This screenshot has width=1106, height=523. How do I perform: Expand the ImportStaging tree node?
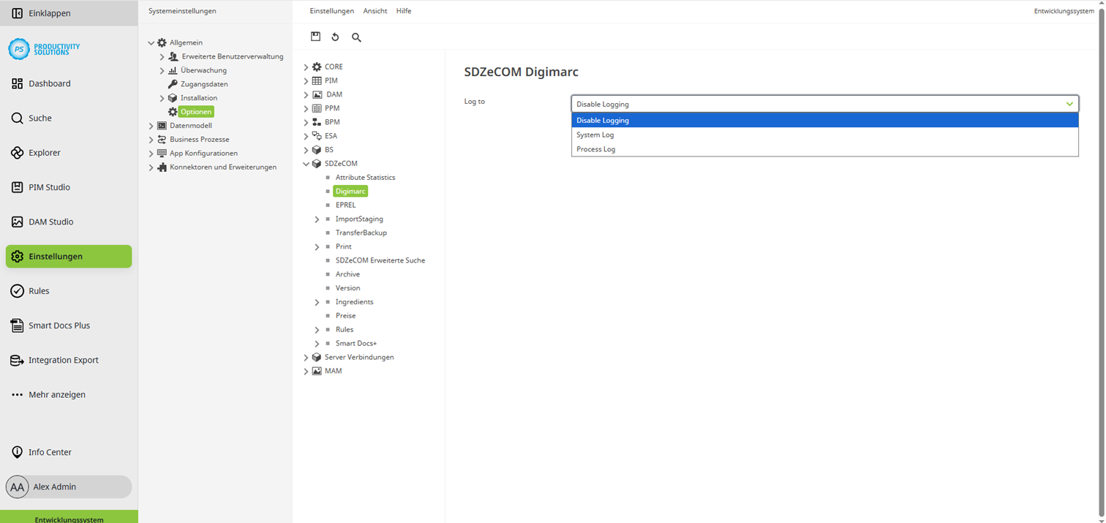click(317, 219)
